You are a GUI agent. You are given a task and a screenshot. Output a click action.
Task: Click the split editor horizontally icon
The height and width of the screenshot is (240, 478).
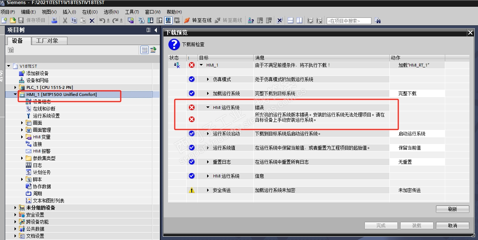coord(291,20)
